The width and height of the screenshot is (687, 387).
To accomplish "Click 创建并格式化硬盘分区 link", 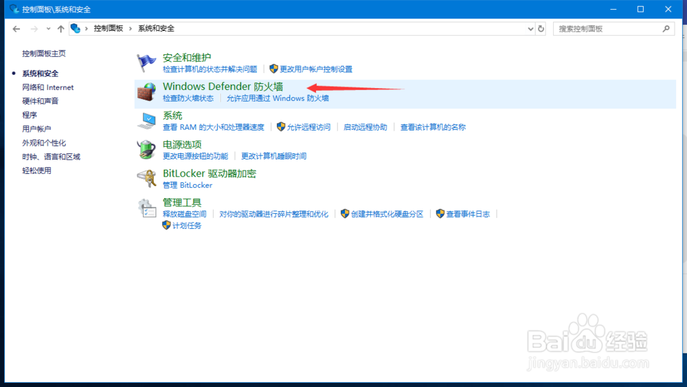I will (x=387, y=214).
